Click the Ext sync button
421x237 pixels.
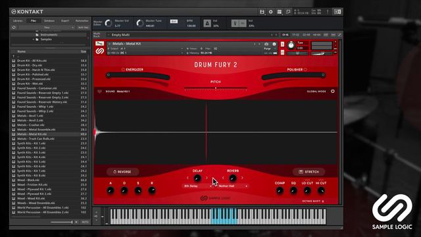click(174, 21)
